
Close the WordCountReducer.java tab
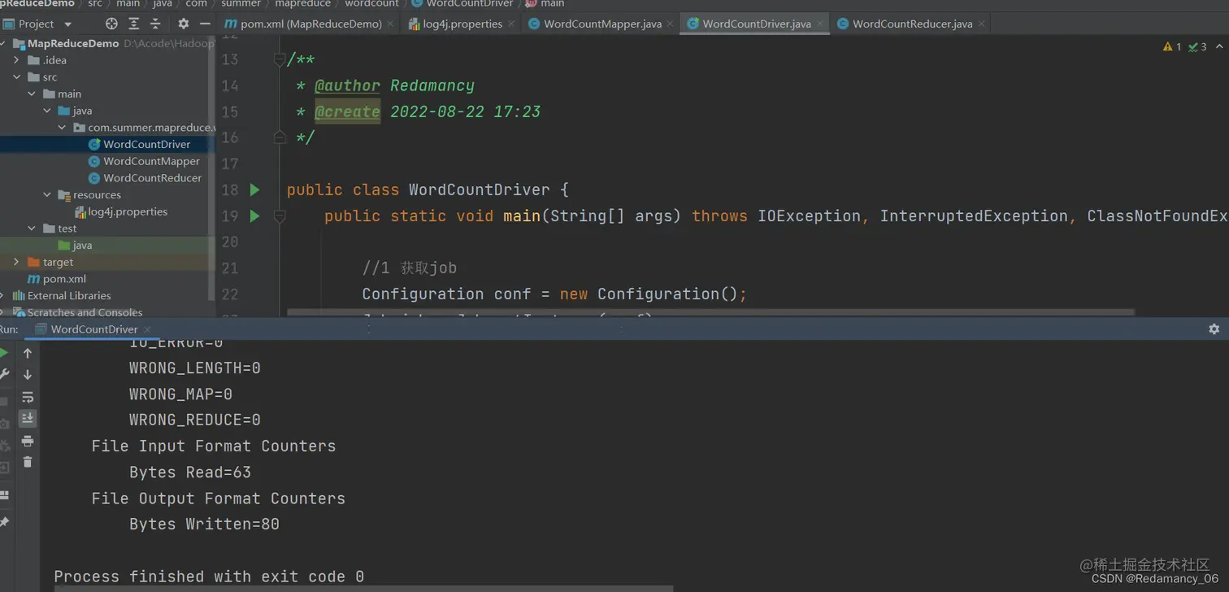click(982, 24)
